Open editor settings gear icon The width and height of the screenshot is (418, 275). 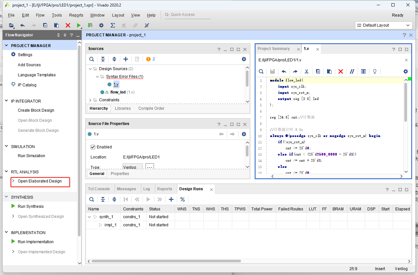click(406, 71)
